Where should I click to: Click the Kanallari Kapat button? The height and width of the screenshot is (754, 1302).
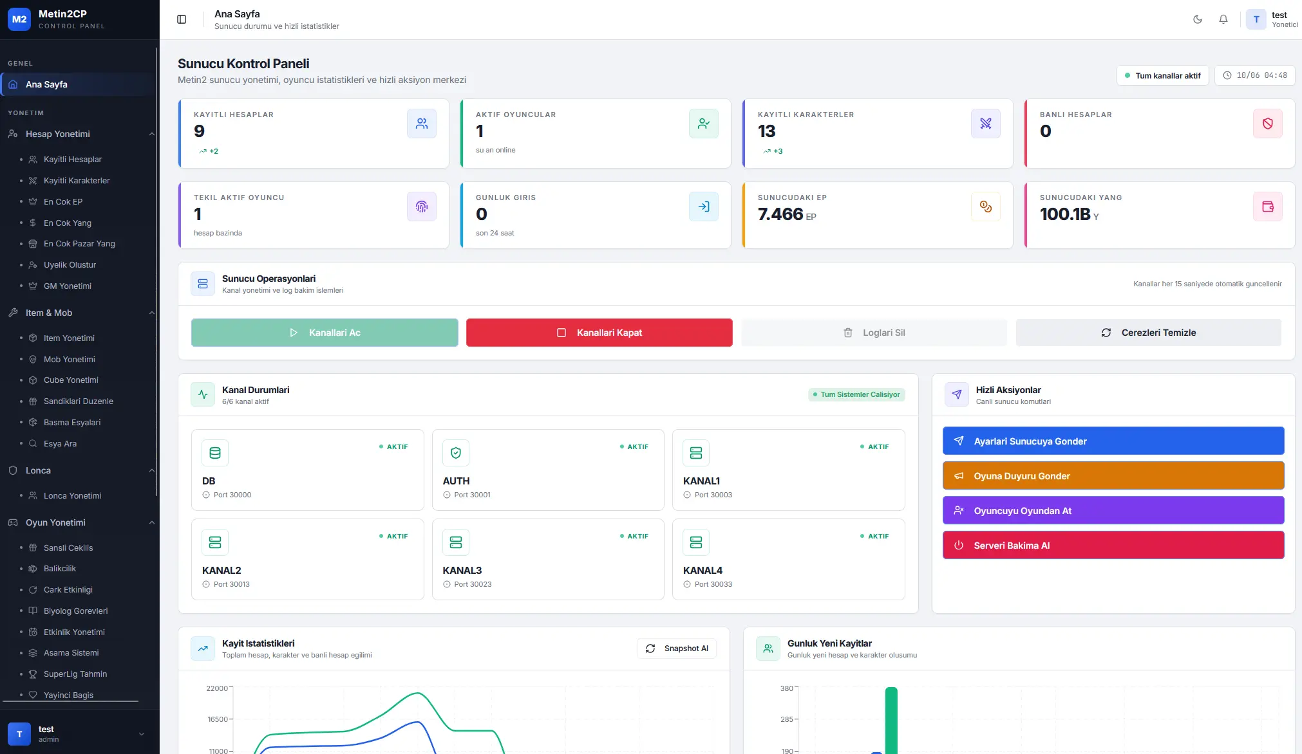click(x=599, y=333)
